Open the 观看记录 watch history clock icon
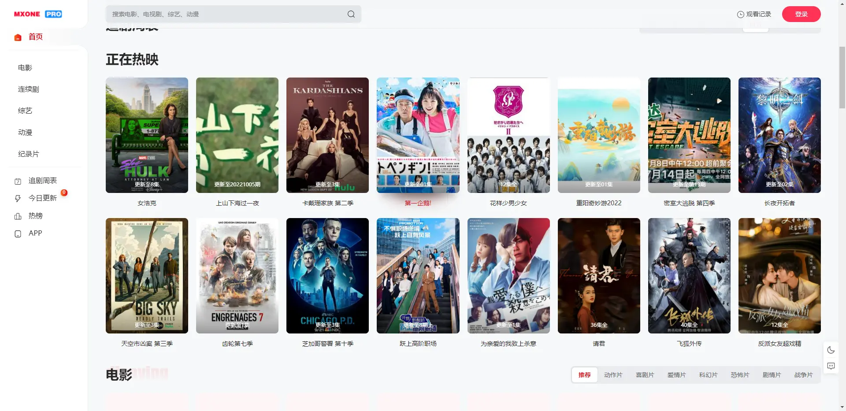Viewport: 846px width, 411px height. coord(741,15)
